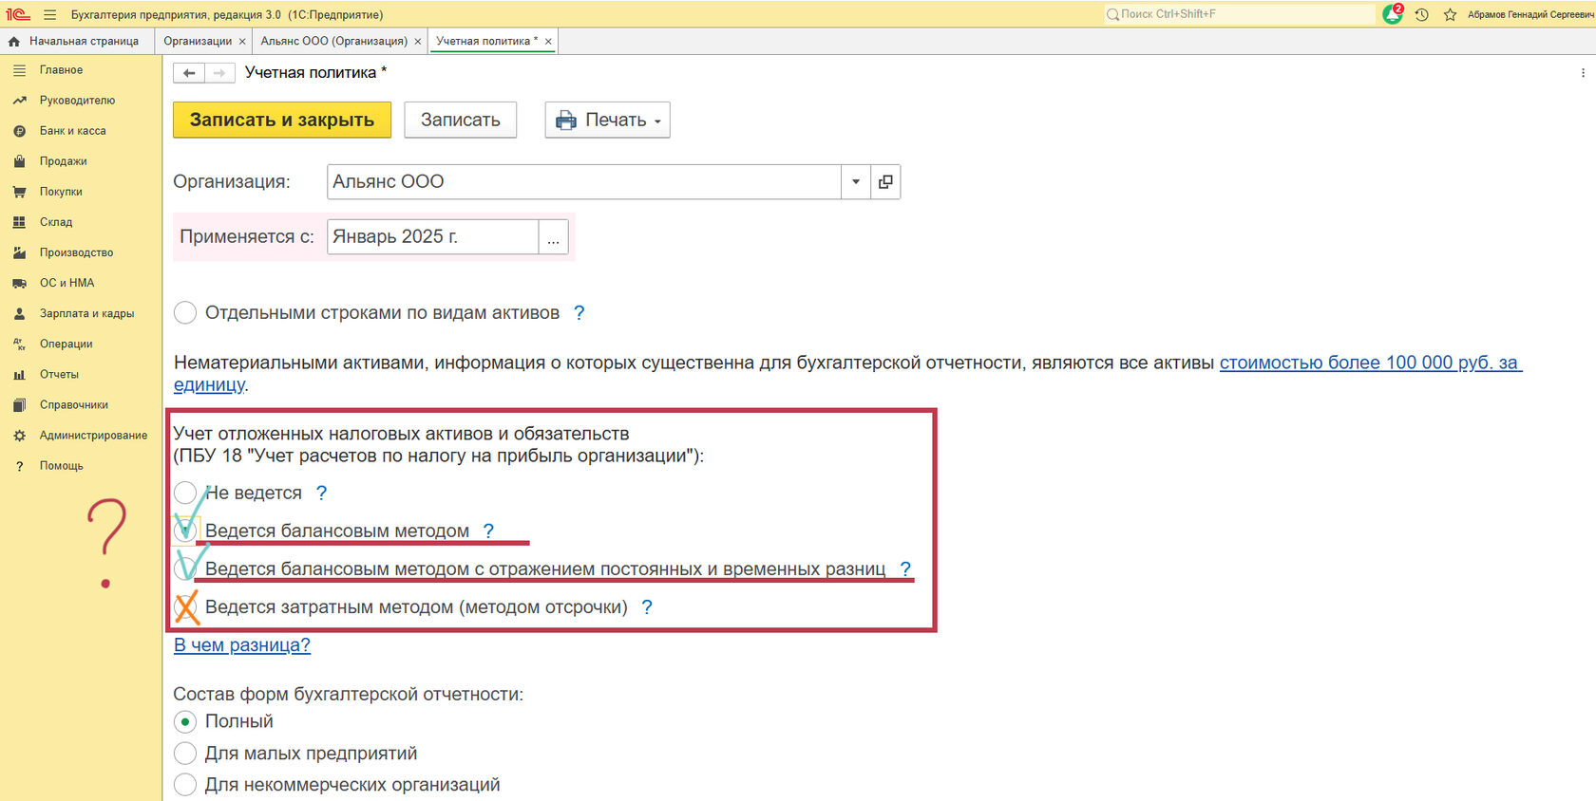Click the Производство factory icon
The image size is (1596, 801).
[19, 252]
